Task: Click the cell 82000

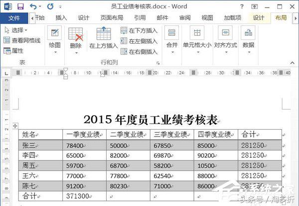Action: 129,155
